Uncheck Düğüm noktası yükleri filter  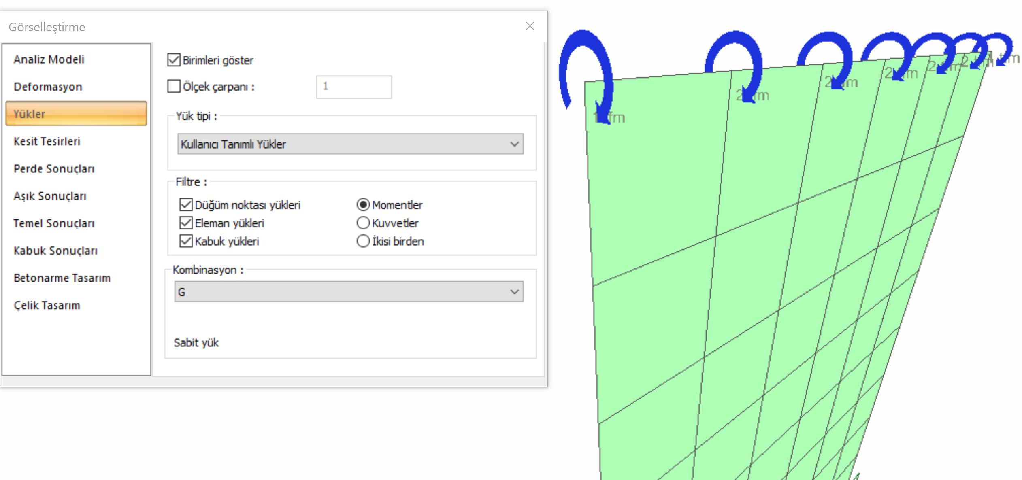pos(186,205)
